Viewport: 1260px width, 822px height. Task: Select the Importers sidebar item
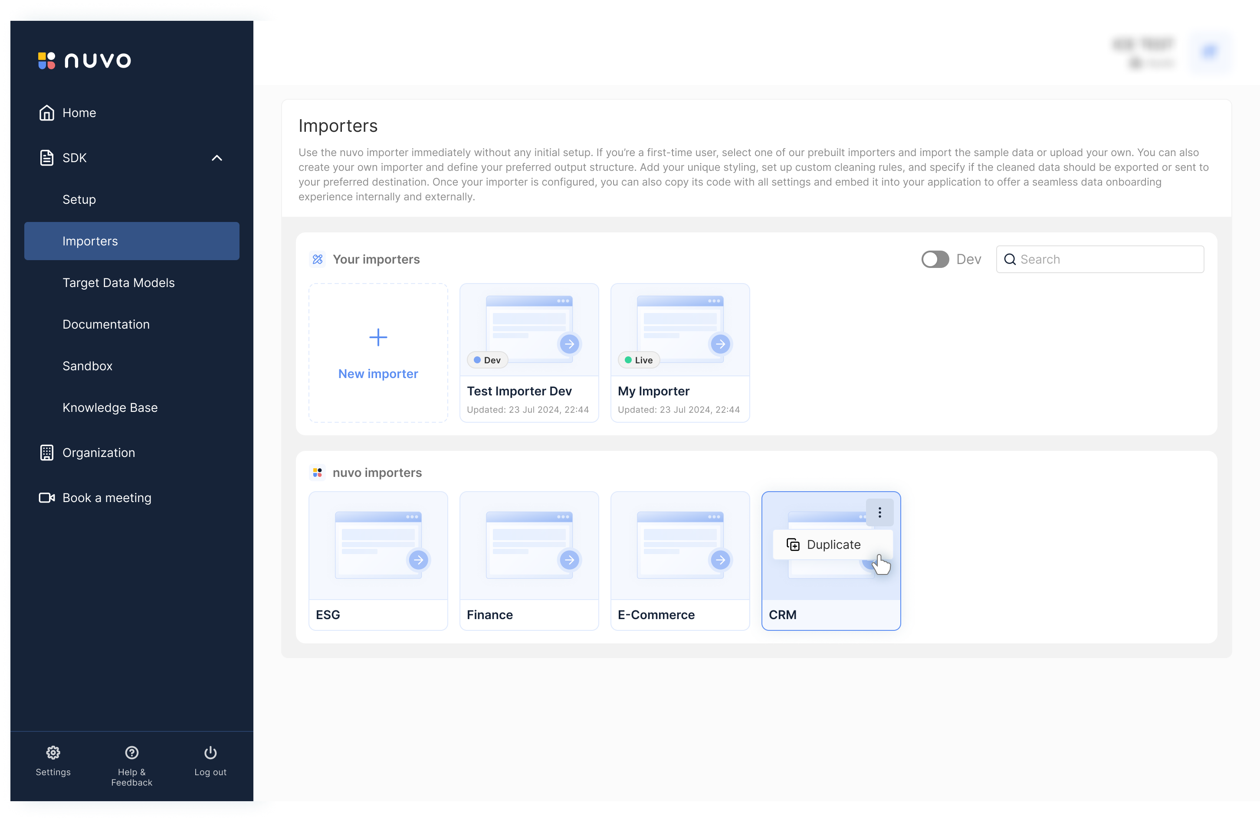tap(132, 241)
